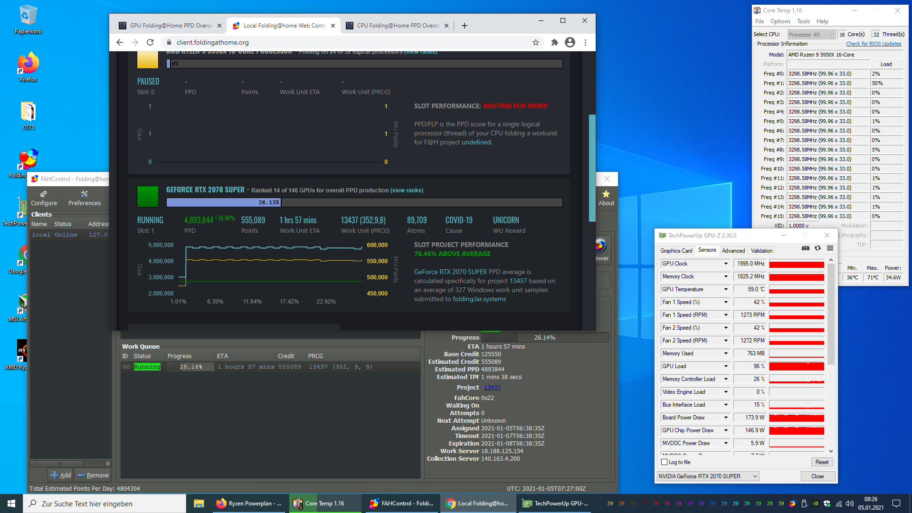Open the GPU-Z hamburger menu icon
Image resolution: width=912 pixels, height=513 pixels.
[830, 248]
